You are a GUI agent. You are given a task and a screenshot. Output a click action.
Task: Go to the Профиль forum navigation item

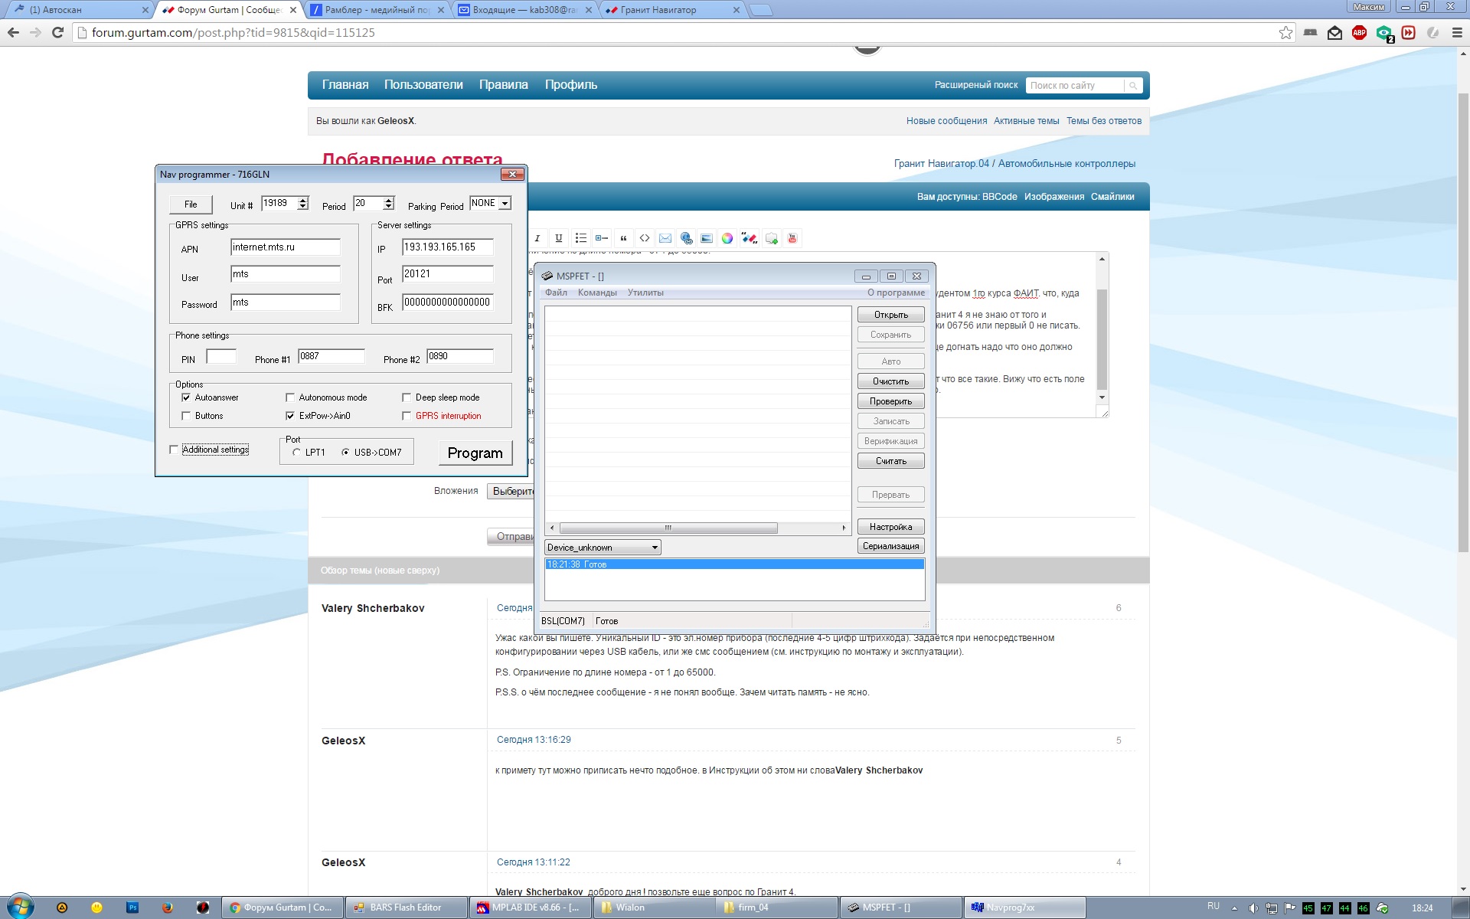click(570, 85)
